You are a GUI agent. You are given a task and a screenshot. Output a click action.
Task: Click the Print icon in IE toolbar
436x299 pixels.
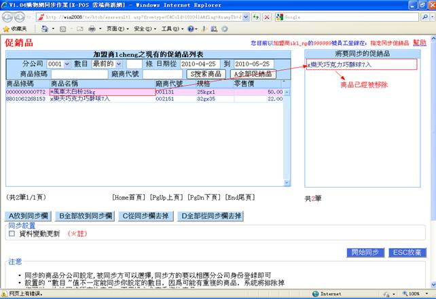tap(91, 29)
